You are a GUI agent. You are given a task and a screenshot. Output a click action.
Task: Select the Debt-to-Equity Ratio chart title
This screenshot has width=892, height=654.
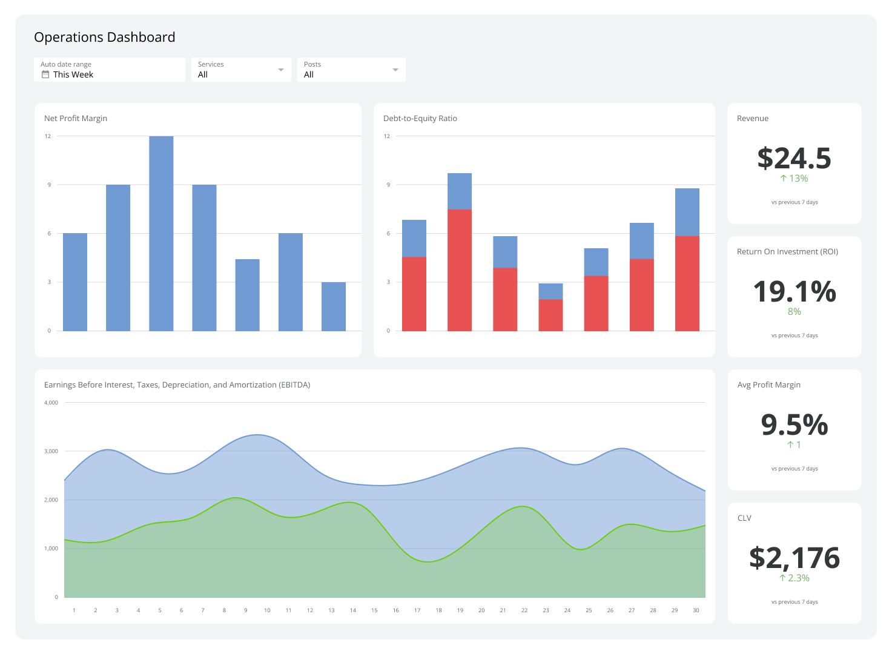tap(420, 118)
